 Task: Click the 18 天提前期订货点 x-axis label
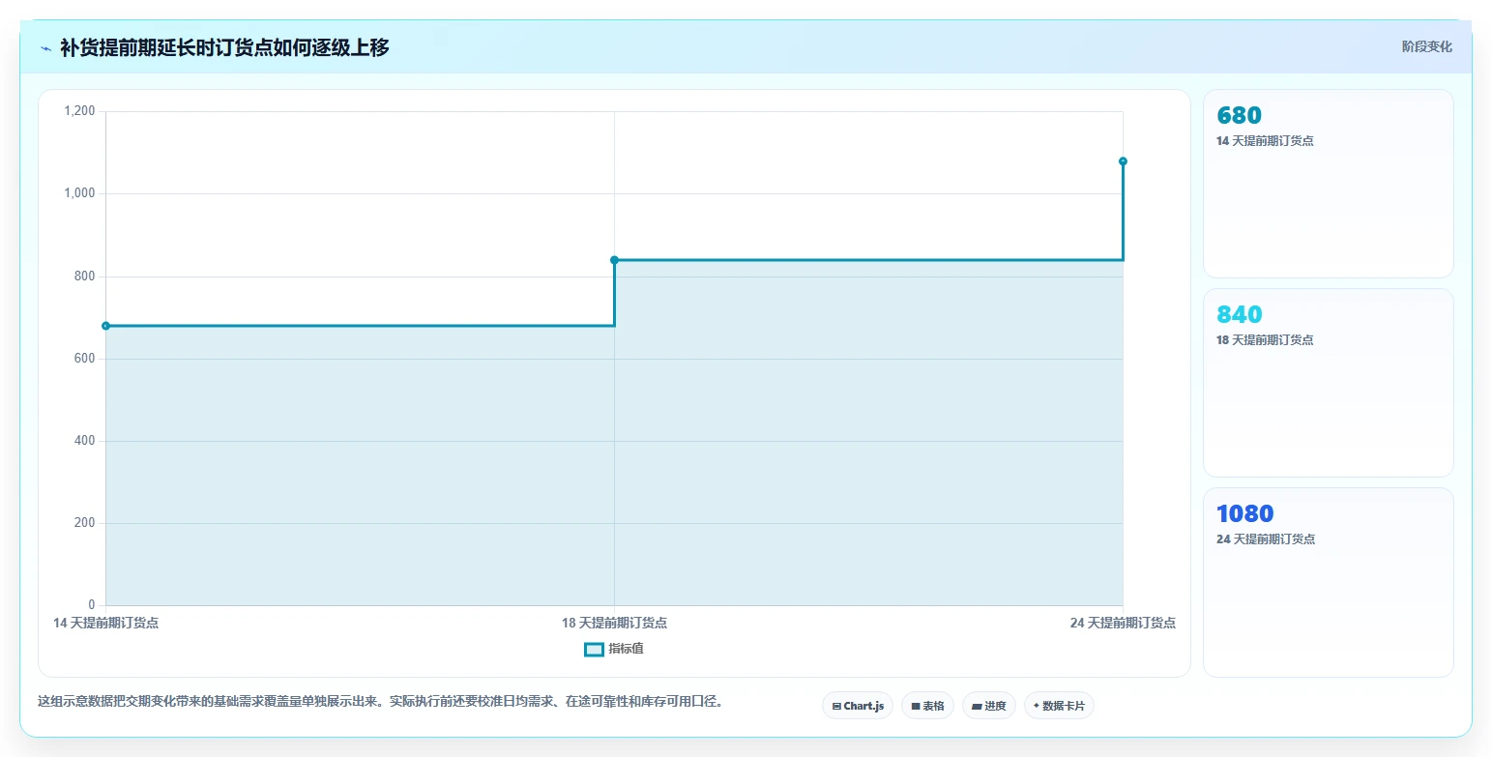pyautogui.click(x=614, y=623)
